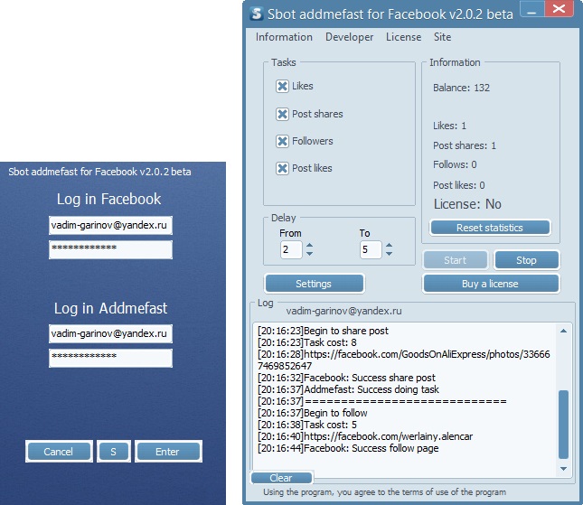
Task: Click the Sbot S logo in title bar
Action: click(x=257, y=14)
